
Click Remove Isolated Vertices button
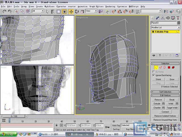[x=165, y=116]
